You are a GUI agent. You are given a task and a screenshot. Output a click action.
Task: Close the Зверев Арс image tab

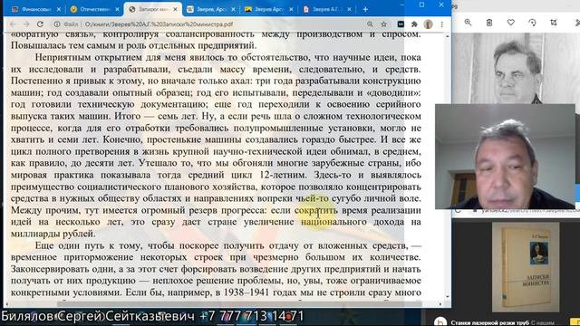click(291, 10)
